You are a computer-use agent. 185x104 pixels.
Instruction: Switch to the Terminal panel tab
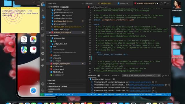(x=116, y=76)
